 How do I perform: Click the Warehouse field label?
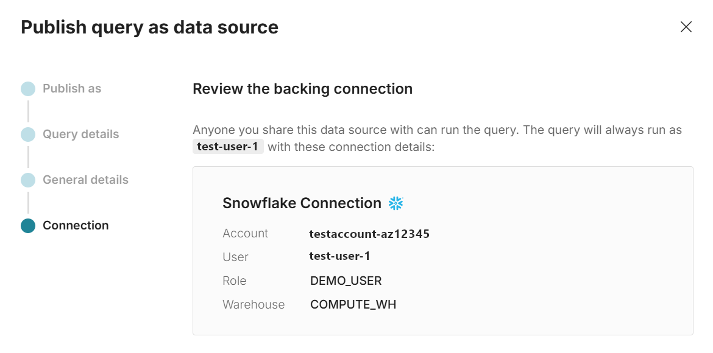click(x=254, y=304)
